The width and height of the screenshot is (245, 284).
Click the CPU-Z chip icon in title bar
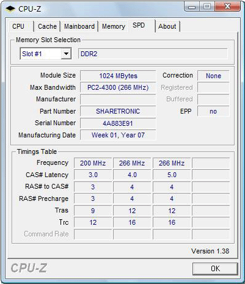10,9
